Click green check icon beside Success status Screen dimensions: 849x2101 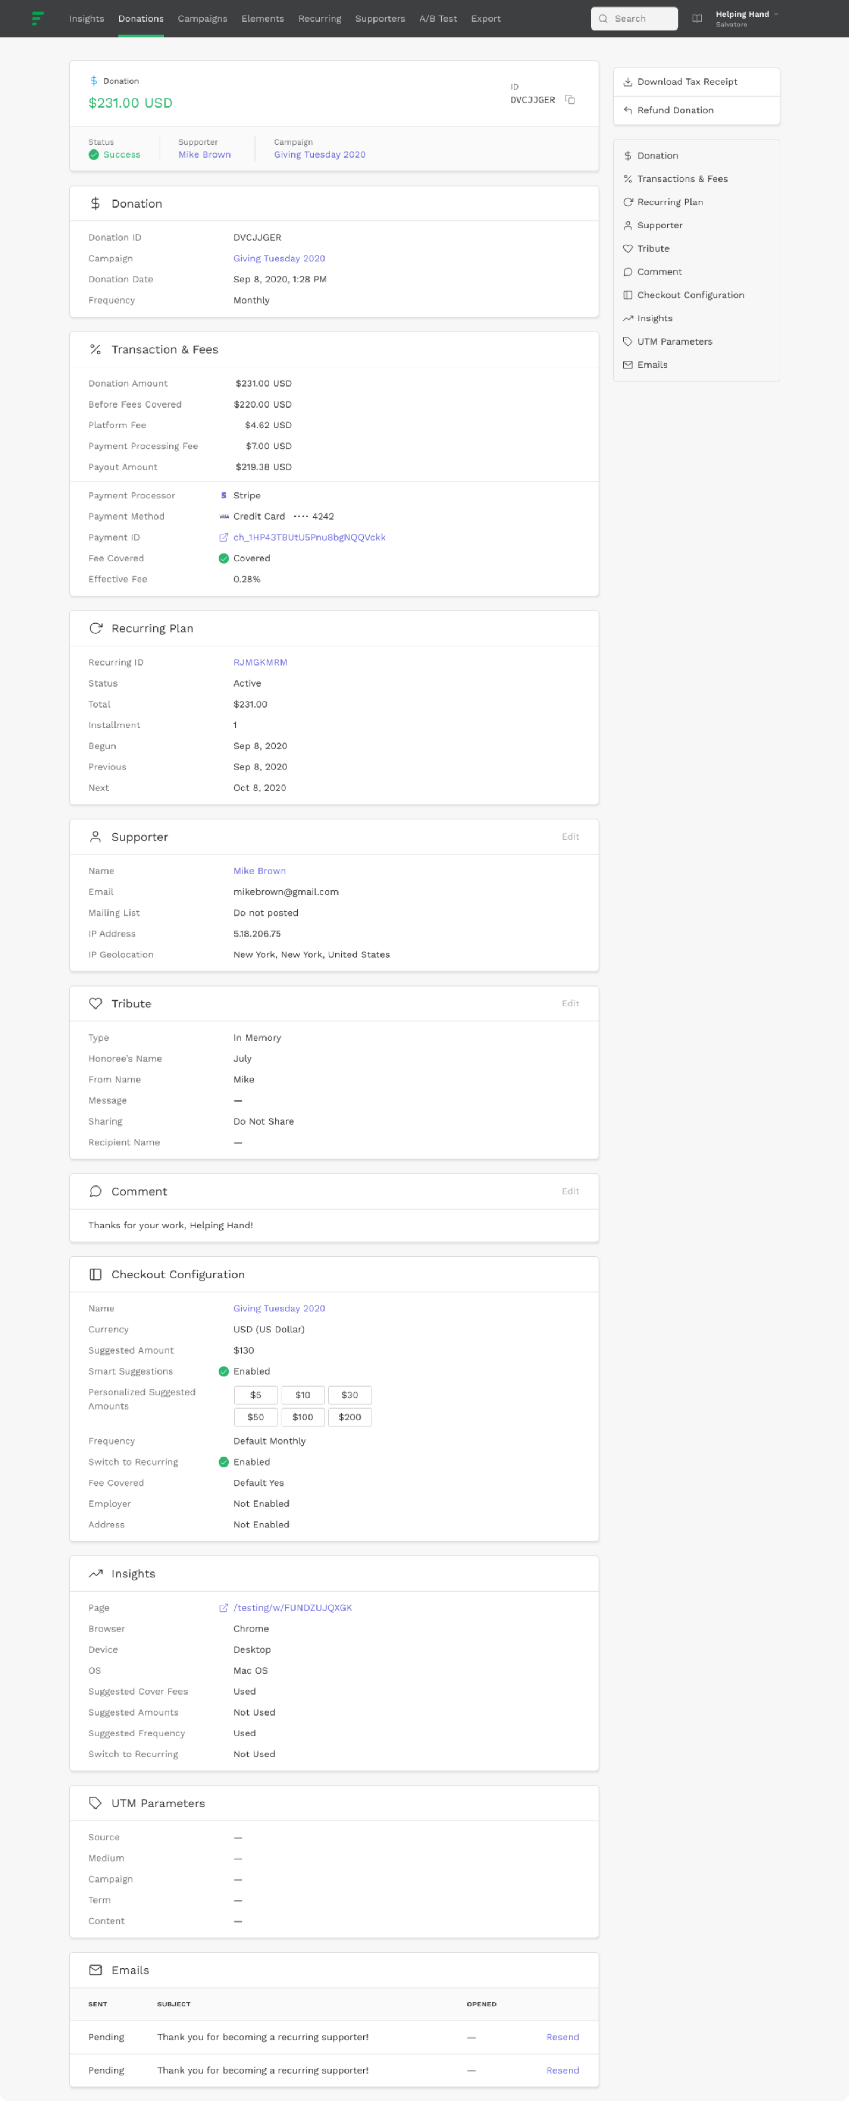pos(94,154)
